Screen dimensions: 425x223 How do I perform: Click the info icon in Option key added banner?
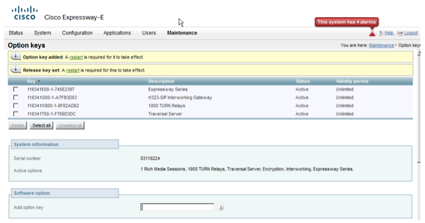tap(16, 57)
